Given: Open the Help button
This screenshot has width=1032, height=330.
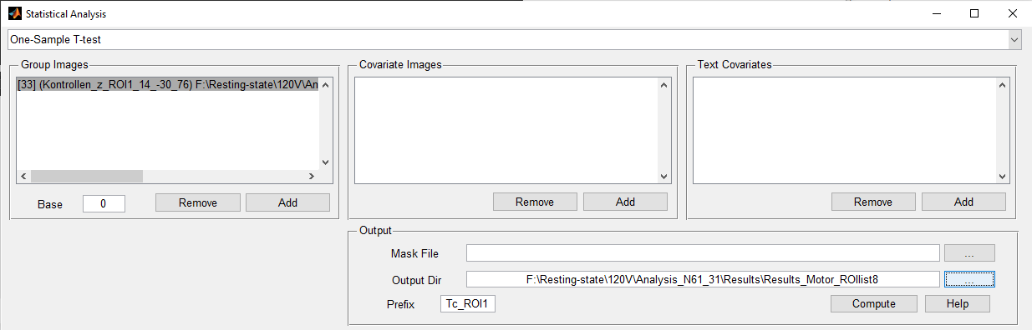Looking at the screenshot, I should pyautogui.click(x=958, y=304).
